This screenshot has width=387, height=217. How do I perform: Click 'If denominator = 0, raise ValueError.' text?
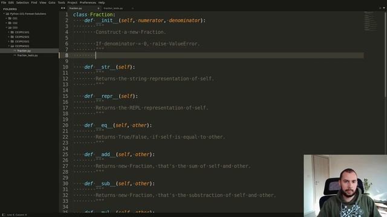pos(148,44)
